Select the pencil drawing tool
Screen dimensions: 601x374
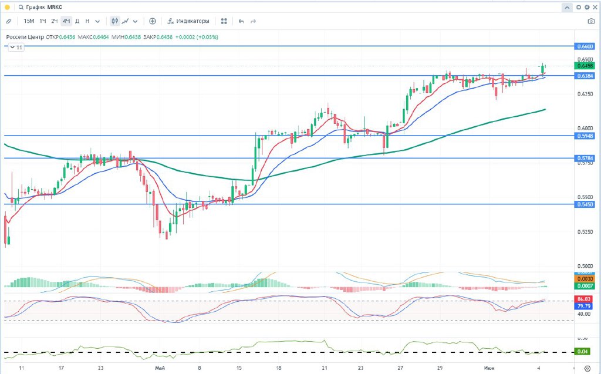pos(8,22)
